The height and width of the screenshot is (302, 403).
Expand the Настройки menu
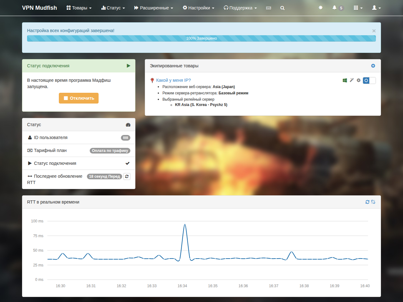click(198, 8)
